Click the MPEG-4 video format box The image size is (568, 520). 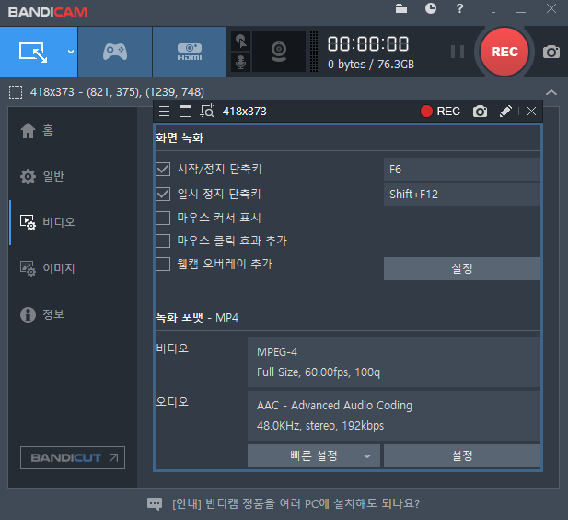394,362
